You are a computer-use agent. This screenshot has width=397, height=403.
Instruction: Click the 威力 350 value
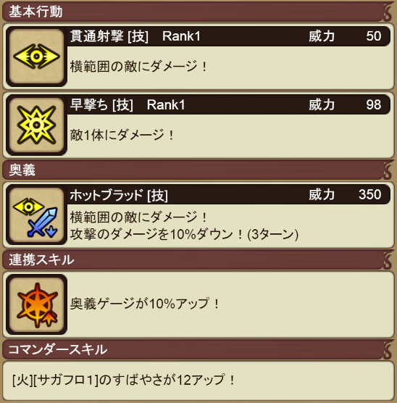pyautogui.click(x=370, y=194)
